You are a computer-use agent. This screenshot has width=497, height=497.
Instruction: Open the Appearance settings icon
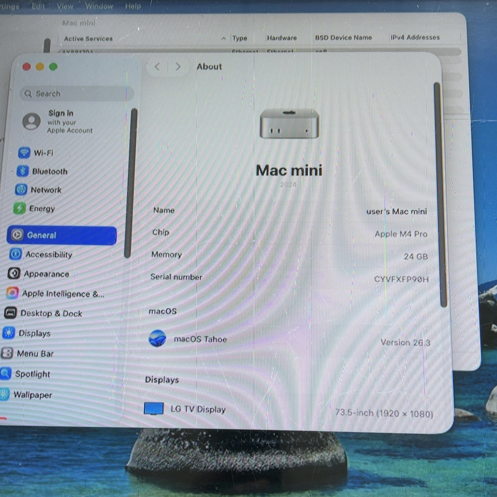point(14,273)
